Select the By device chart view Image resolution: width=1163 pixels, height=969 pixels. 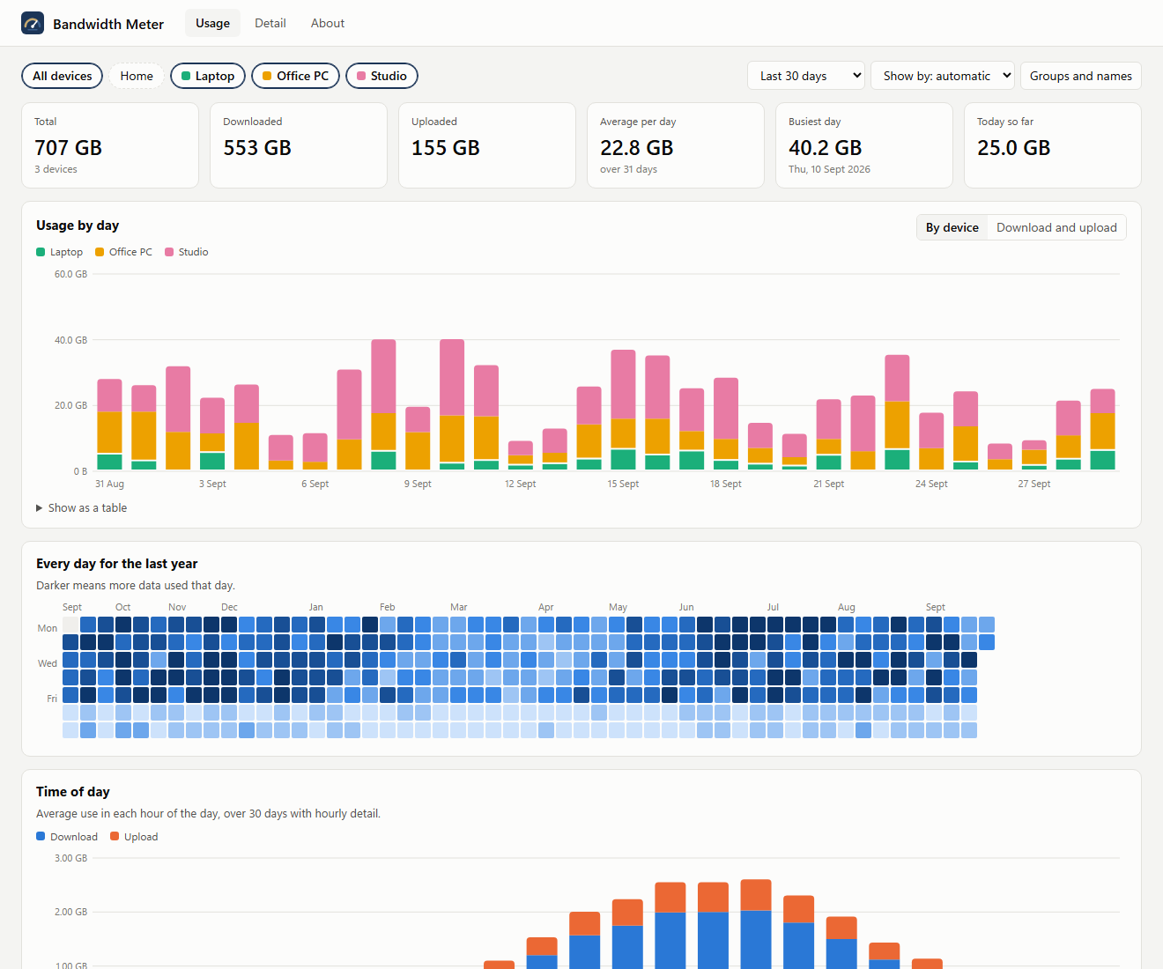click(x=952, y=227)
